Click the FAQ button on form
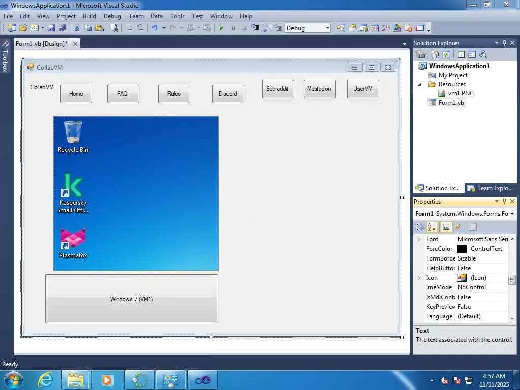Screen dimensions: 520x390 point(123,94)
